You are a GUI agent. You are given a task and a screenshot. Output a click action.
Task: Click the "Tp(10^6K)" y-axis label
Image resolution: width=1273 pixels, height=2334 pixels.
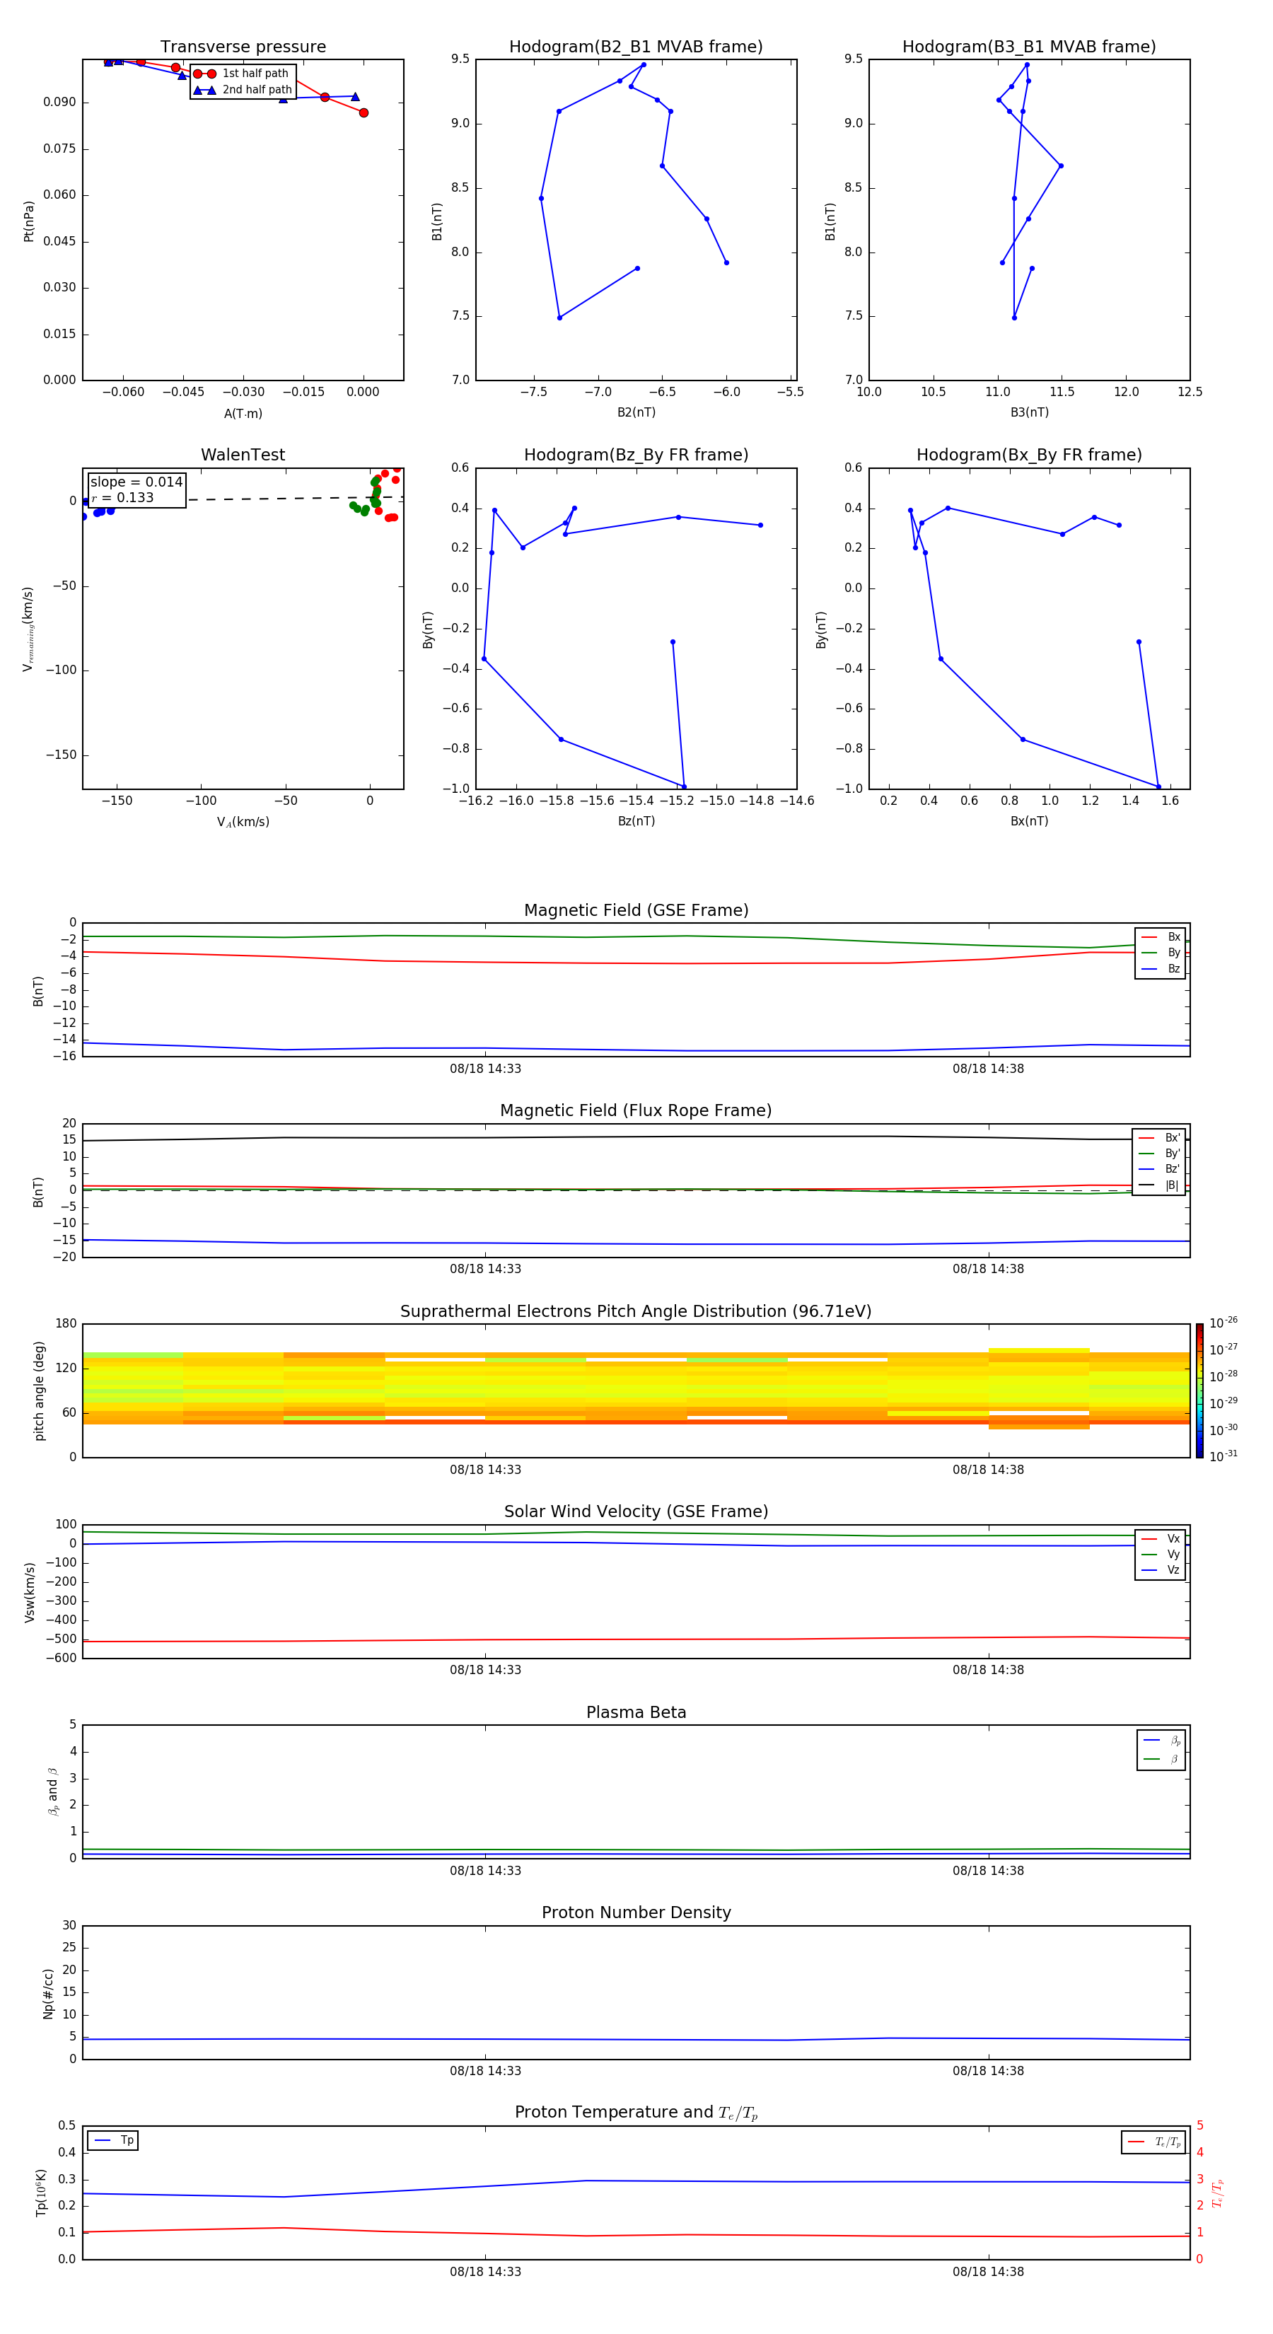(x=42, y=2193)
